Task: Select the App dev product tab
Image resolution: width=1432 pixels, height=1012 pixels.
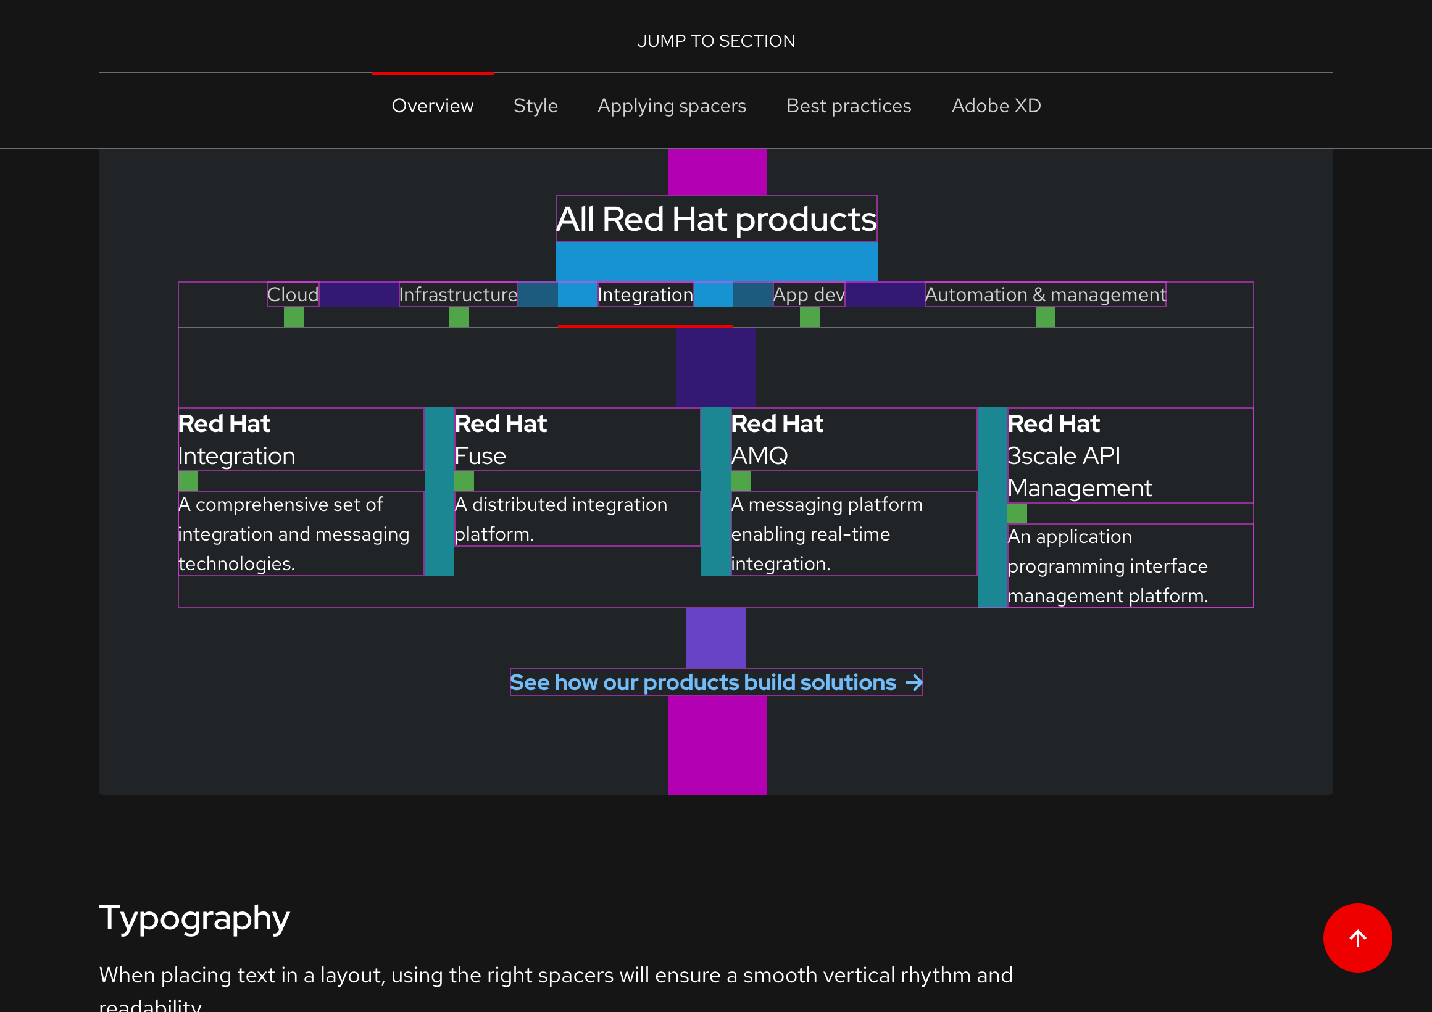Action: click(x=809, y=294)
